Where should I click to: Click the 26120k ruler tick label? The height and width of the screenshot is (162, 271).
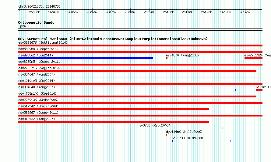tap(206, 12)
